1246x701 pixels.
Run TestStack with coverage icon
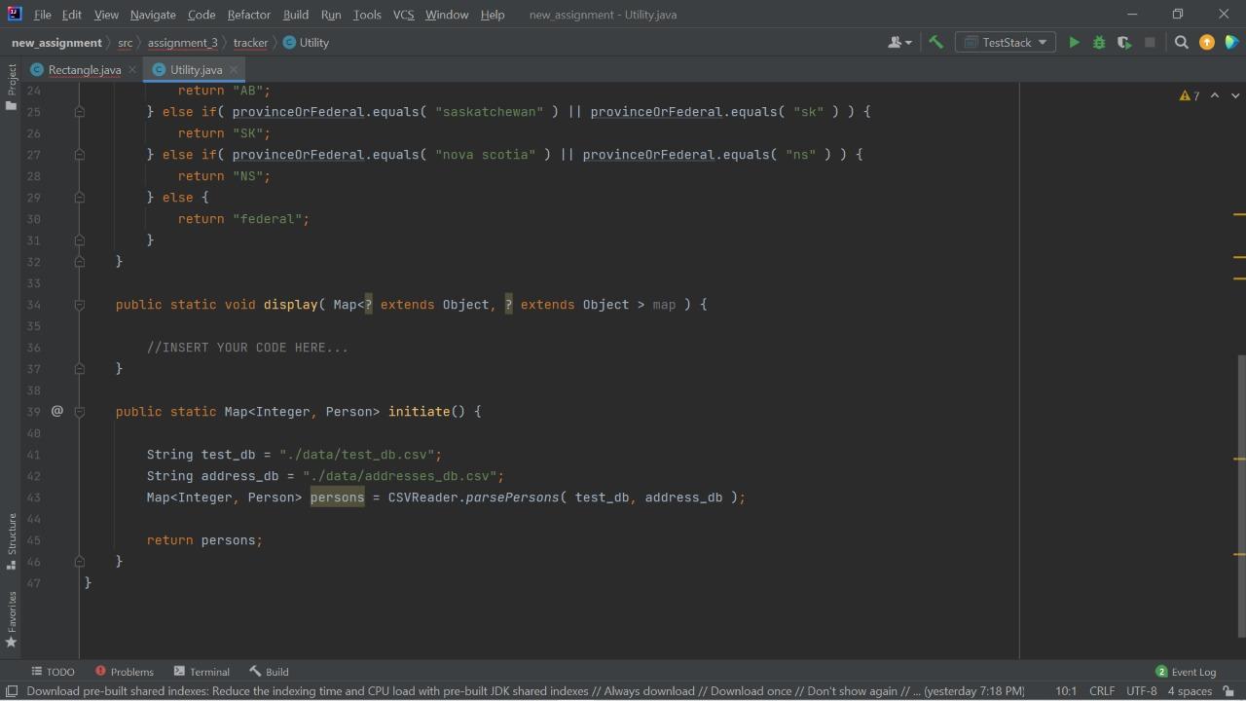(x=1123, y=42)
